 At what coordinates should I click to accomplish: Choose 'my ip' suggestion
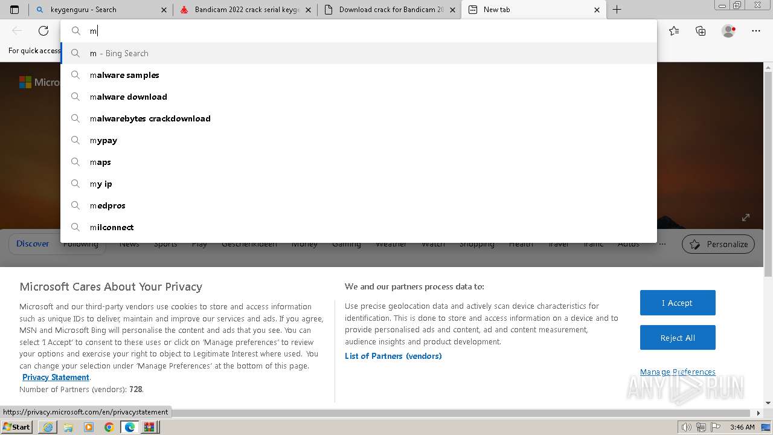click(359, 184)
